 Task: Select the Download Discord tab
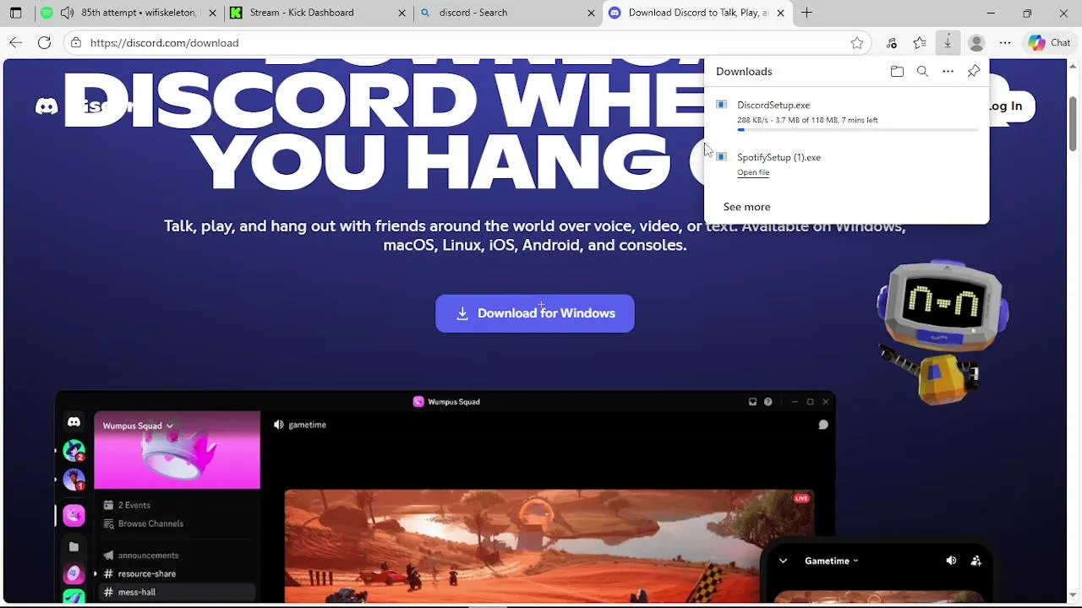coord(698,13)
